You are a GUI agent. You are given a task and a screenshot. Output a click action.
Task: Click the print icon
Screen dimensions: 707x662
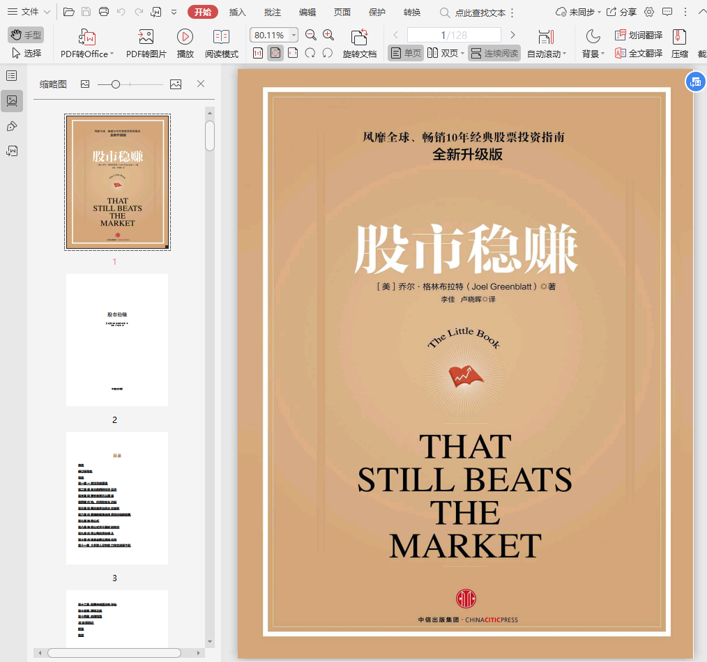[x=104, y=12]
